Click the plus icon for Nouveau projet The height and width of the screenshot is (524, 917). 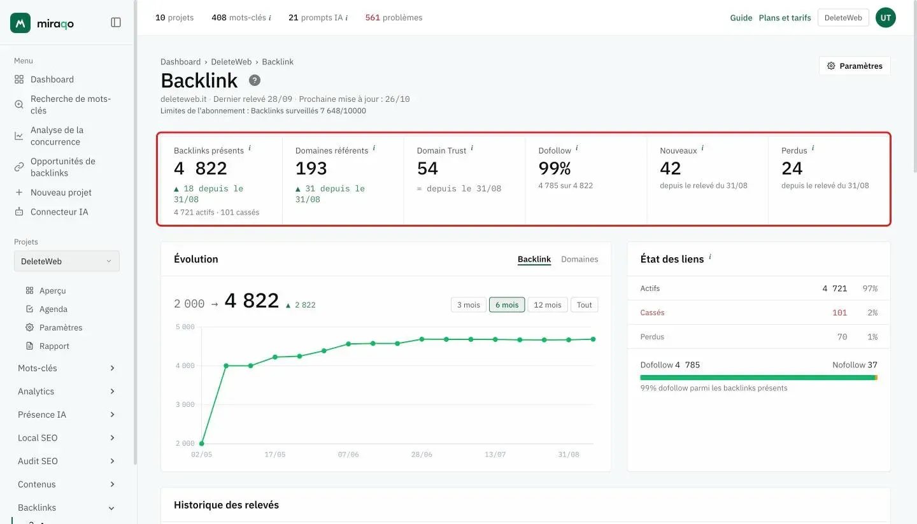[x=19, y=192]
